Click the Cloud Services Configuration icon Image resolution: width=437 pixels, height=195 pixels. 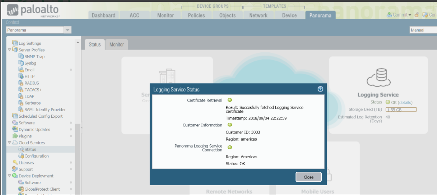pyautogui.click(x=21, y=156)
